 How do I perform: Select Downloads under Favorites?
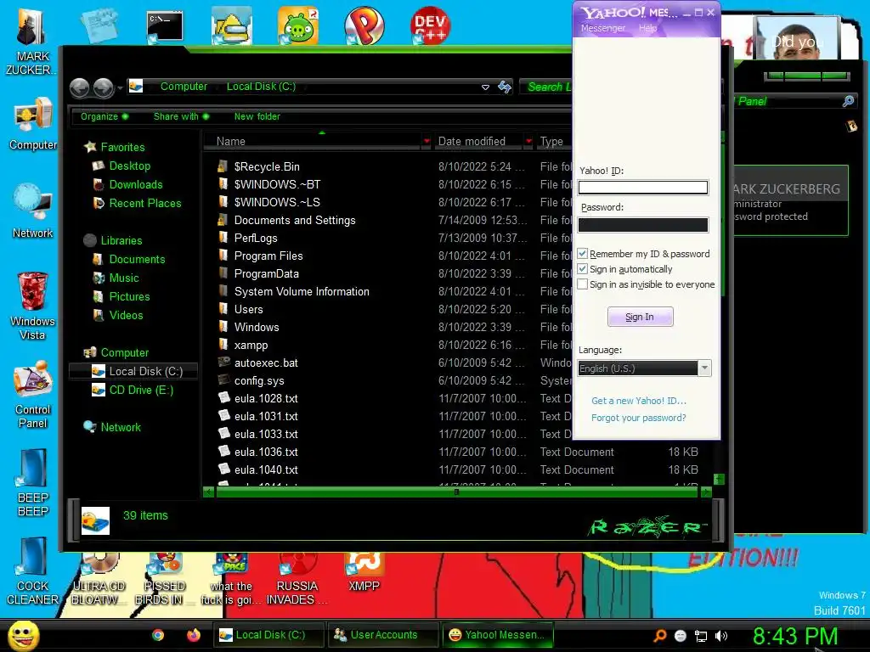tap(135, 184)
